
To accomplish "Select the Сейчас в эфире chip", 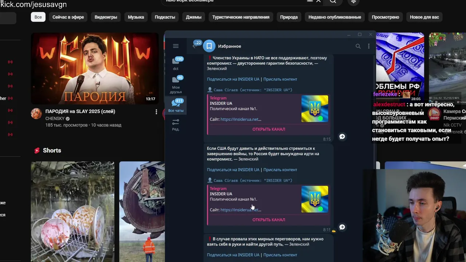I will [68, 17].
